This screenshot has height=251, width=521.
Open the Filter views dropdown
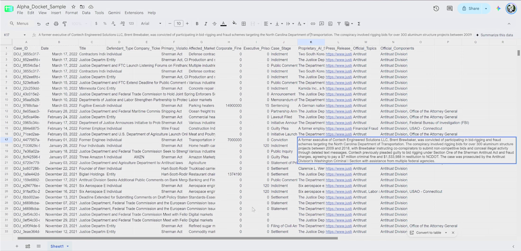tap(349, 24)
